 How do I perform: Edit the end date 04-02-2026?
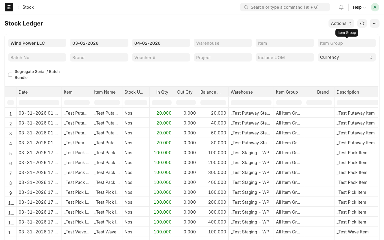161,43
